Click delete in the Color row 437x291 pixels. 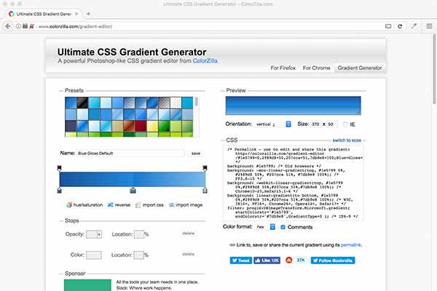(188, 254)
